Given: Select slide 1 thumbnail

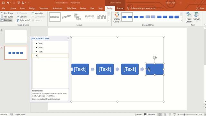Looking at the screenshot, I should (x=16, y=36).
